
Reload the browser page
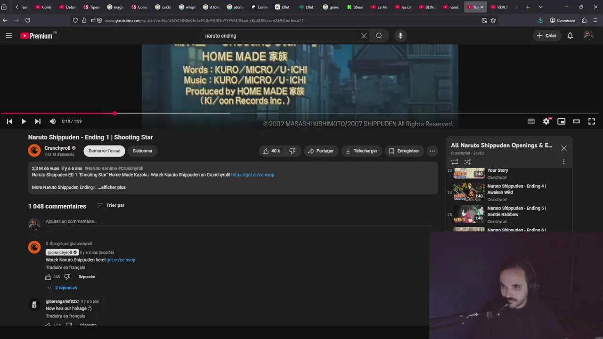pos(28,20)
